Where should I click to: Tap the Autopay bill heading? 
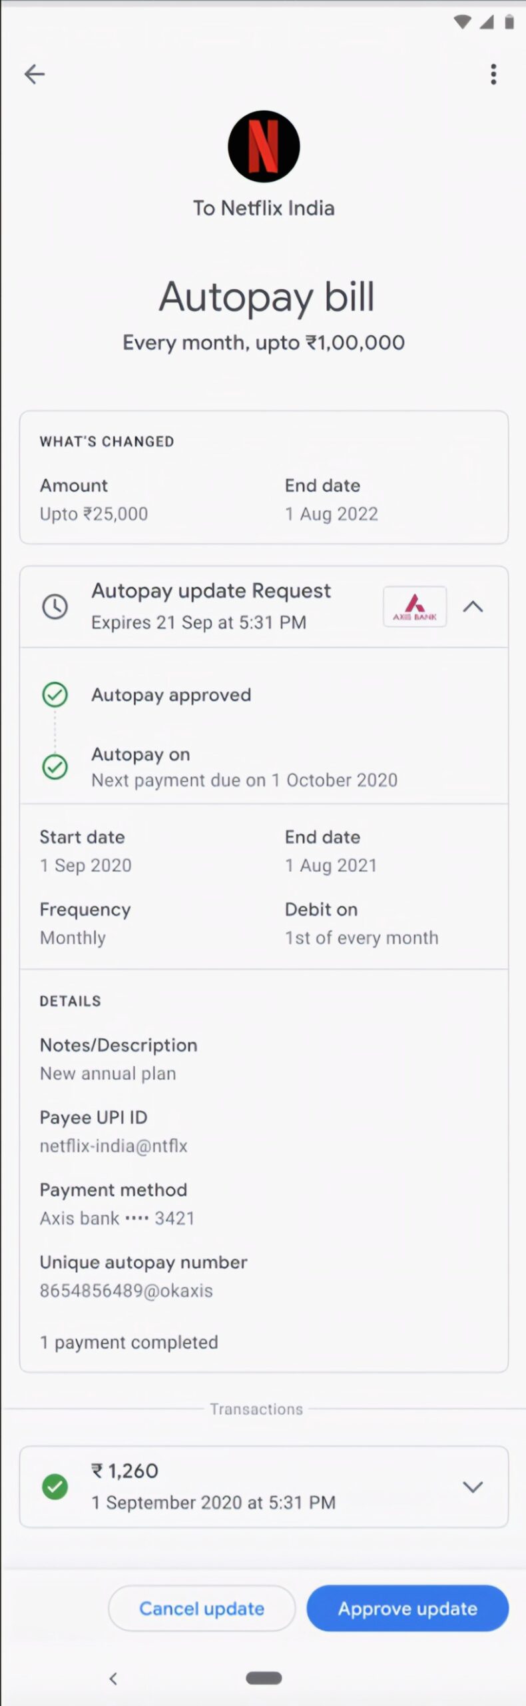click(266, 297)
